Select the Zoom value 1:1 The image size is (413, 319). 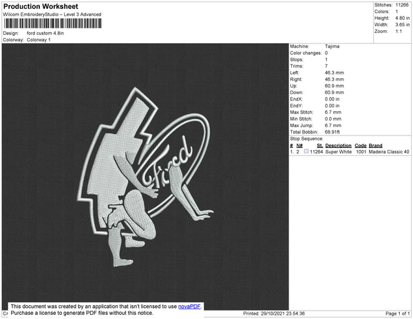click(399, 32)
